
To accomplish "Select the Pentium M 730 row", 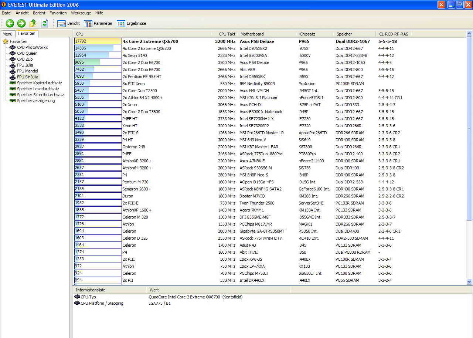I will [x=269, y=182].
